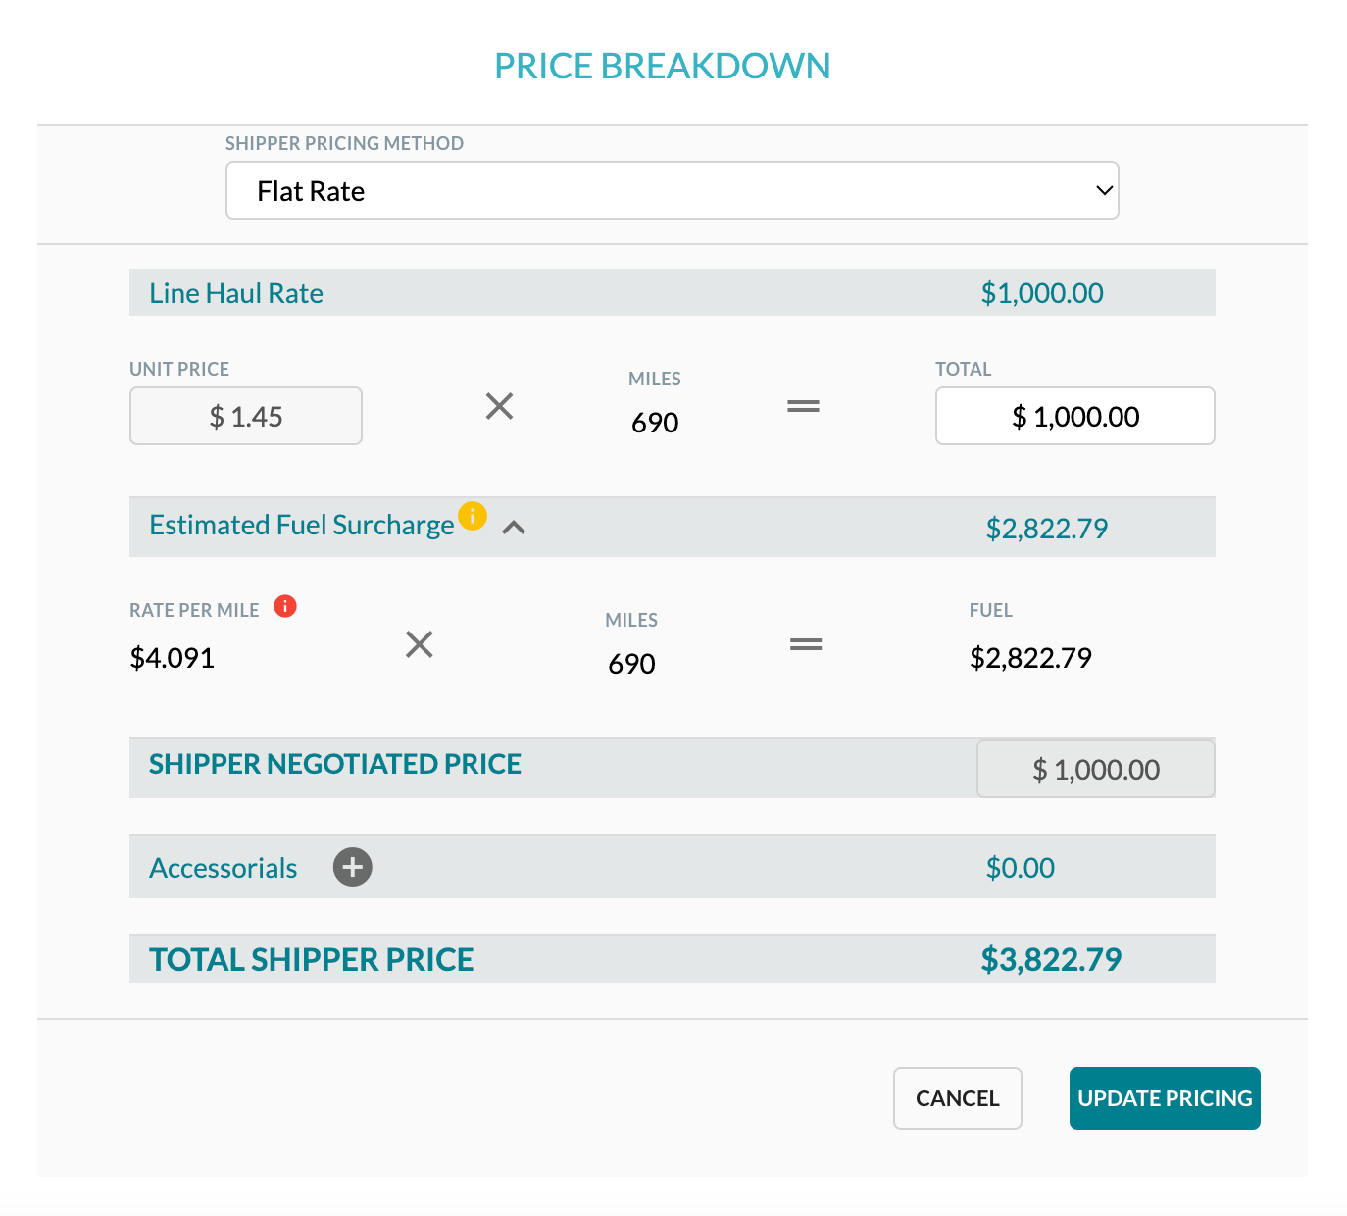Click the multiplication icon in Line Haul row
The width and height of the screenshot is (1347, 1216).
(500, 406)
